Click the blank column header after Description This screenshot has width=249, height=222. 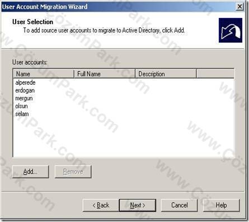pyautogui.click(x=215, y=74)
